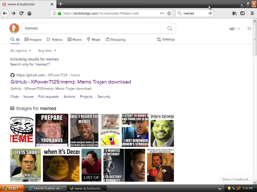257x192 pixels.
Task: Switch to the Videos tab
Action: 54,39
